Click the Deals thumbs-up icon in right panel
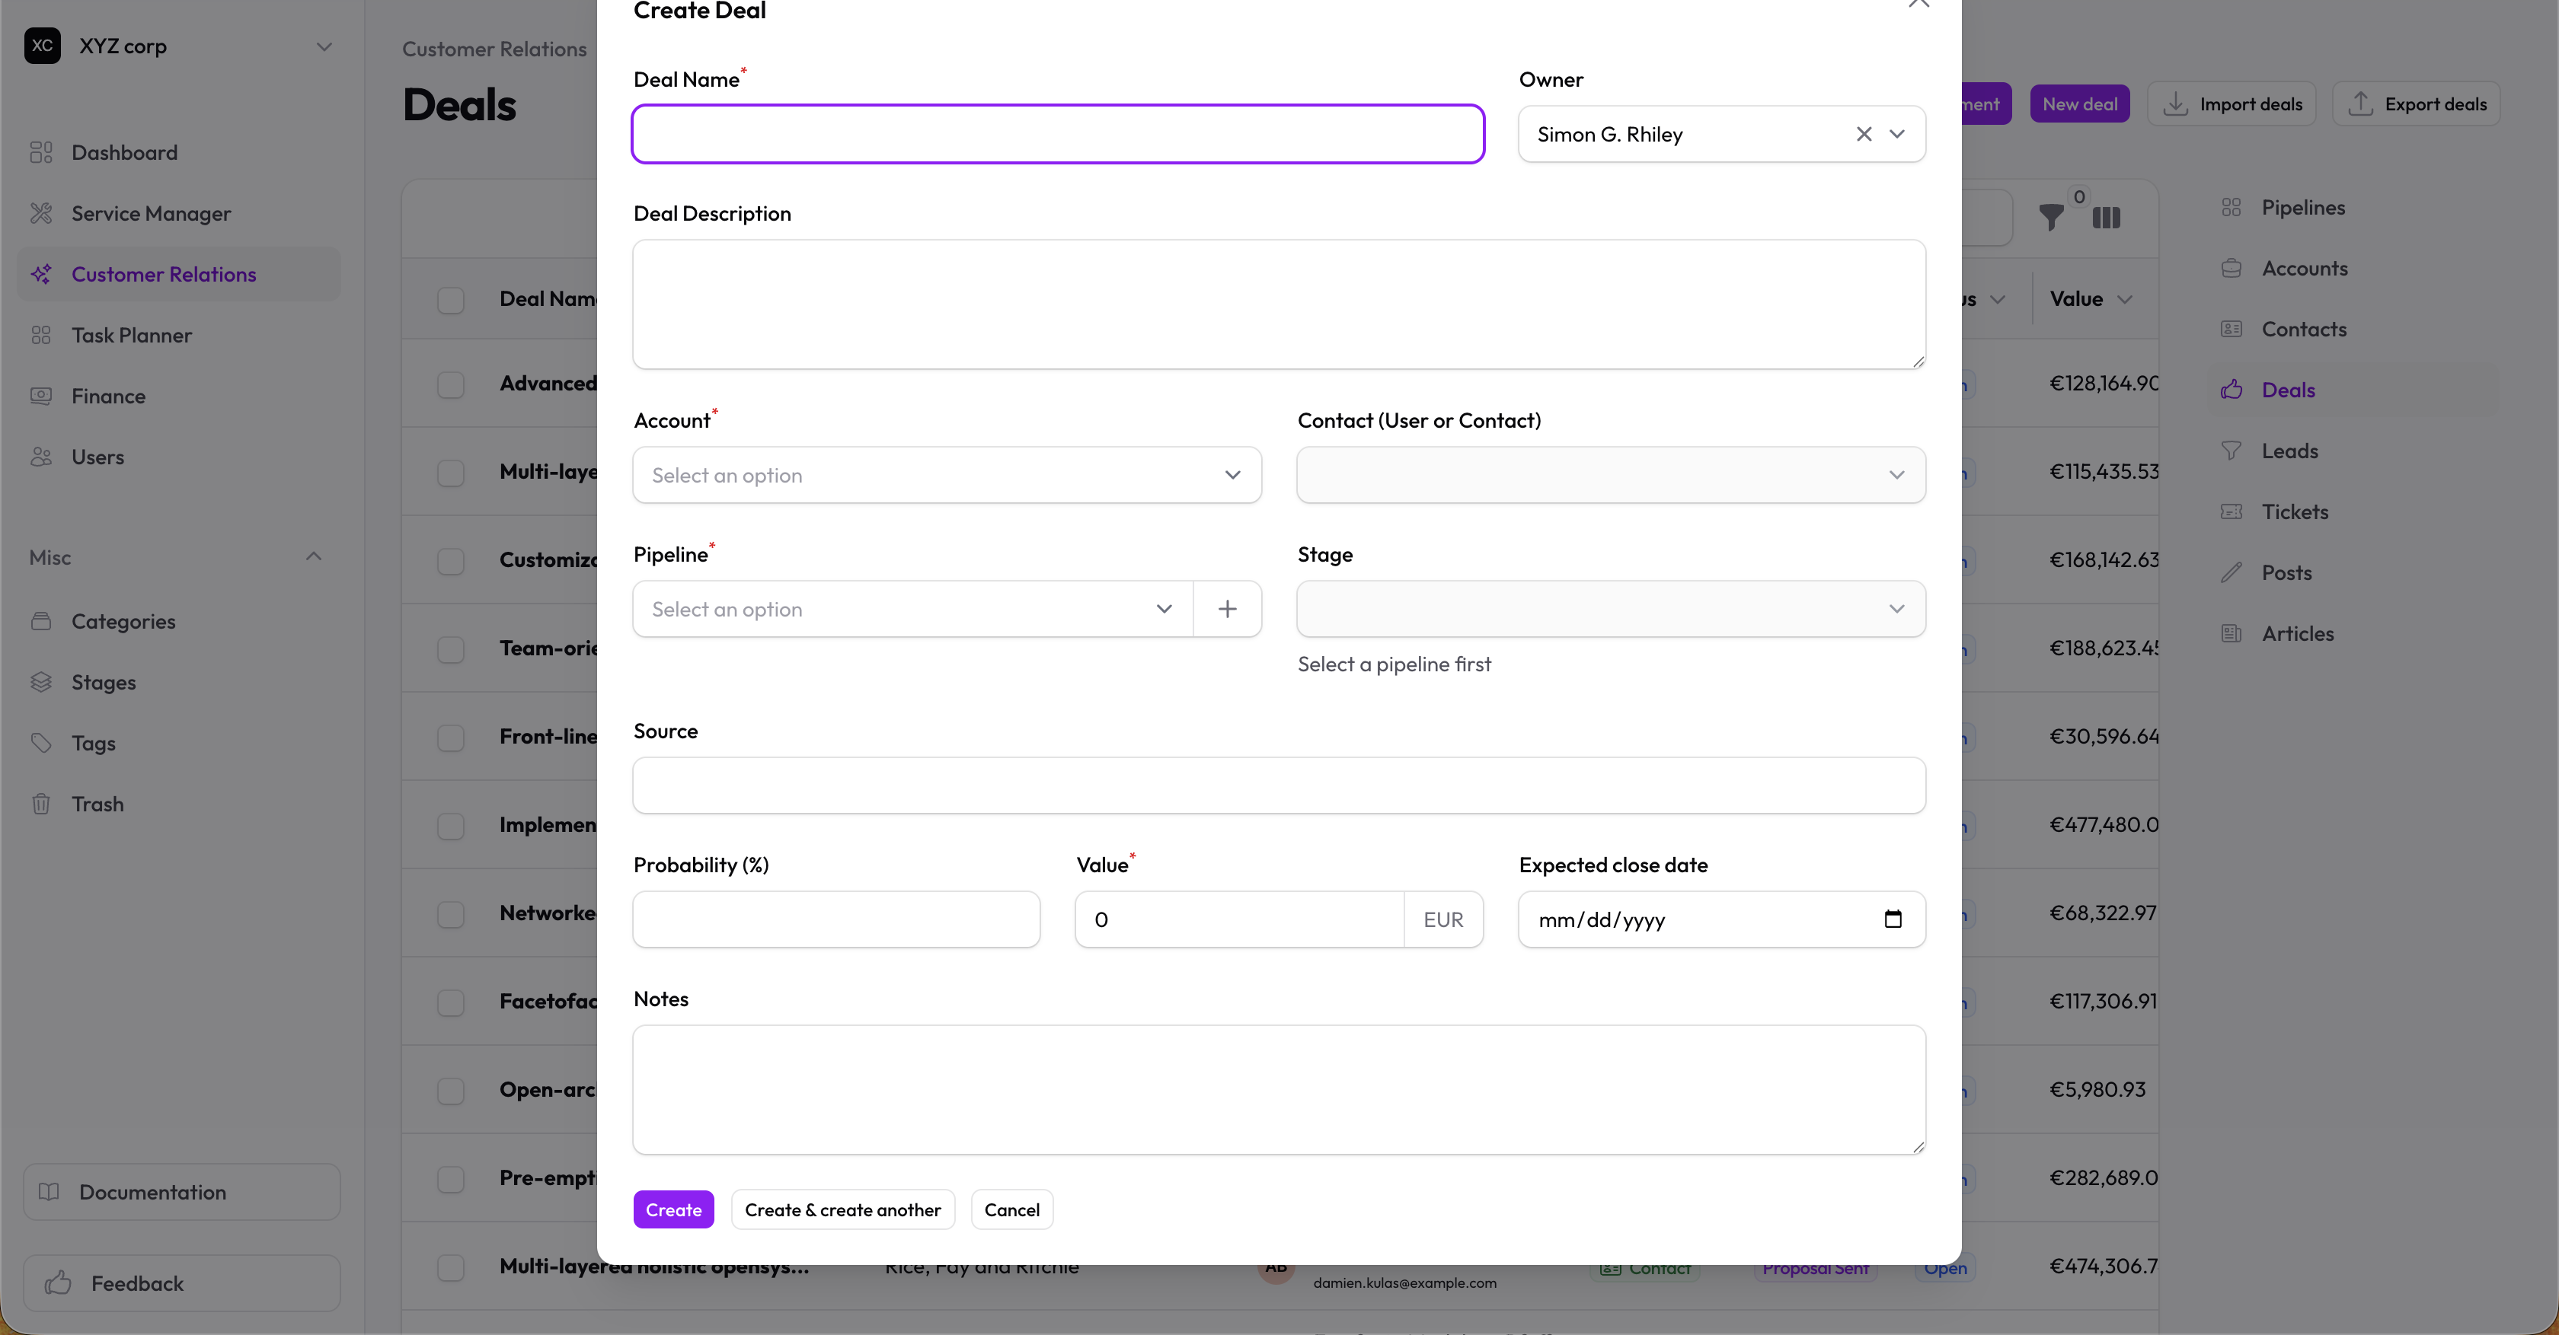This screenshot has width=2559, height=1335. (x=2232, y=390)
